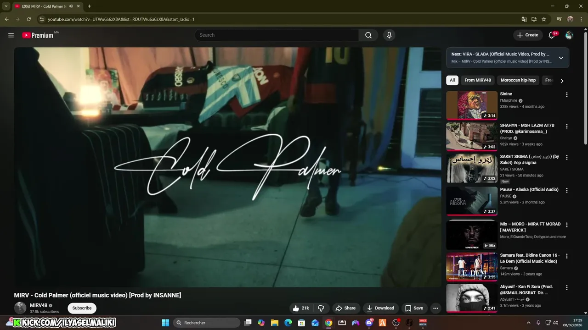This screenshot has width=588, height=330.
Task: Open File Explorer from taskbar
Action: coord(275,323)
